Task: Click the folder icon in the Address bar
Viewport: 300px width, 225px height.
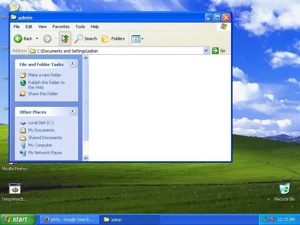Action: point(33,51)
